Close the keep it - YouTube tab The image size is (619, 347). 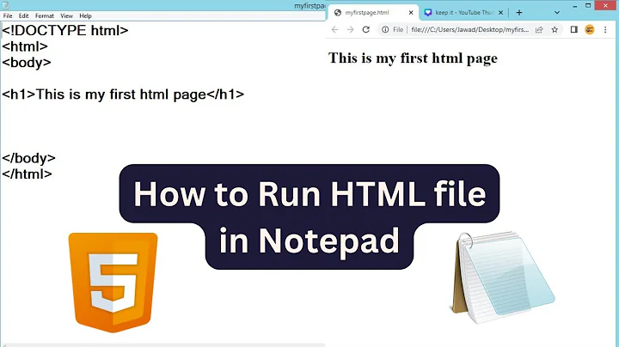[500, 13]
